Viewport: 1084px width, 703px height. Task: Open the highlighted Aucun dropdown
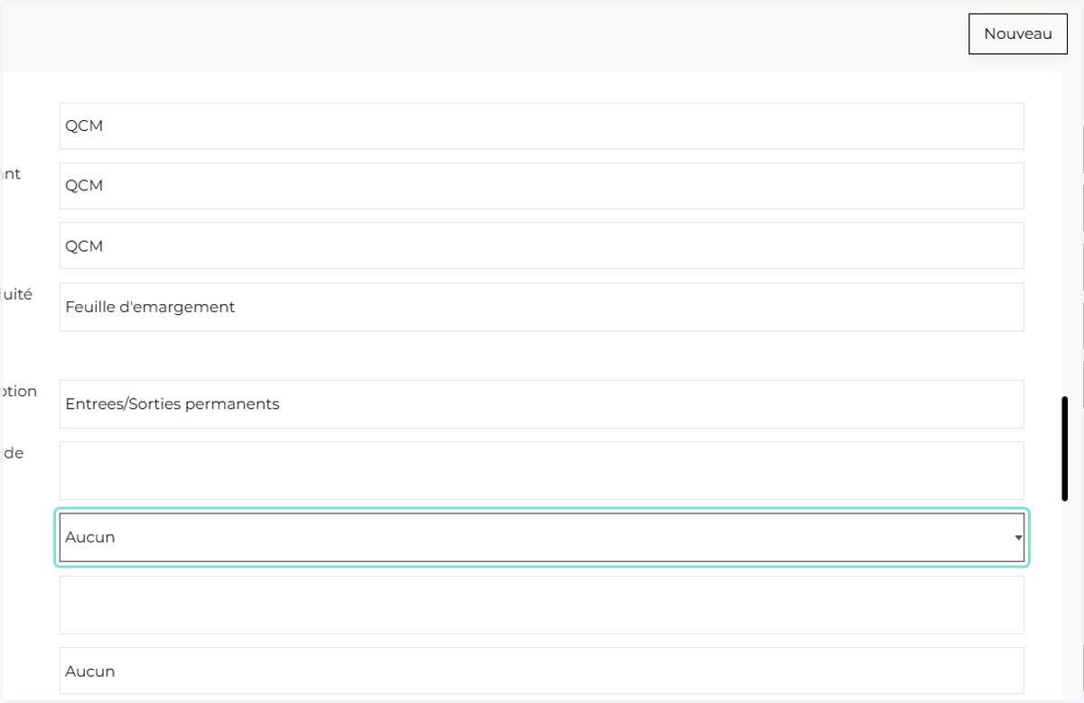[542, 537]
